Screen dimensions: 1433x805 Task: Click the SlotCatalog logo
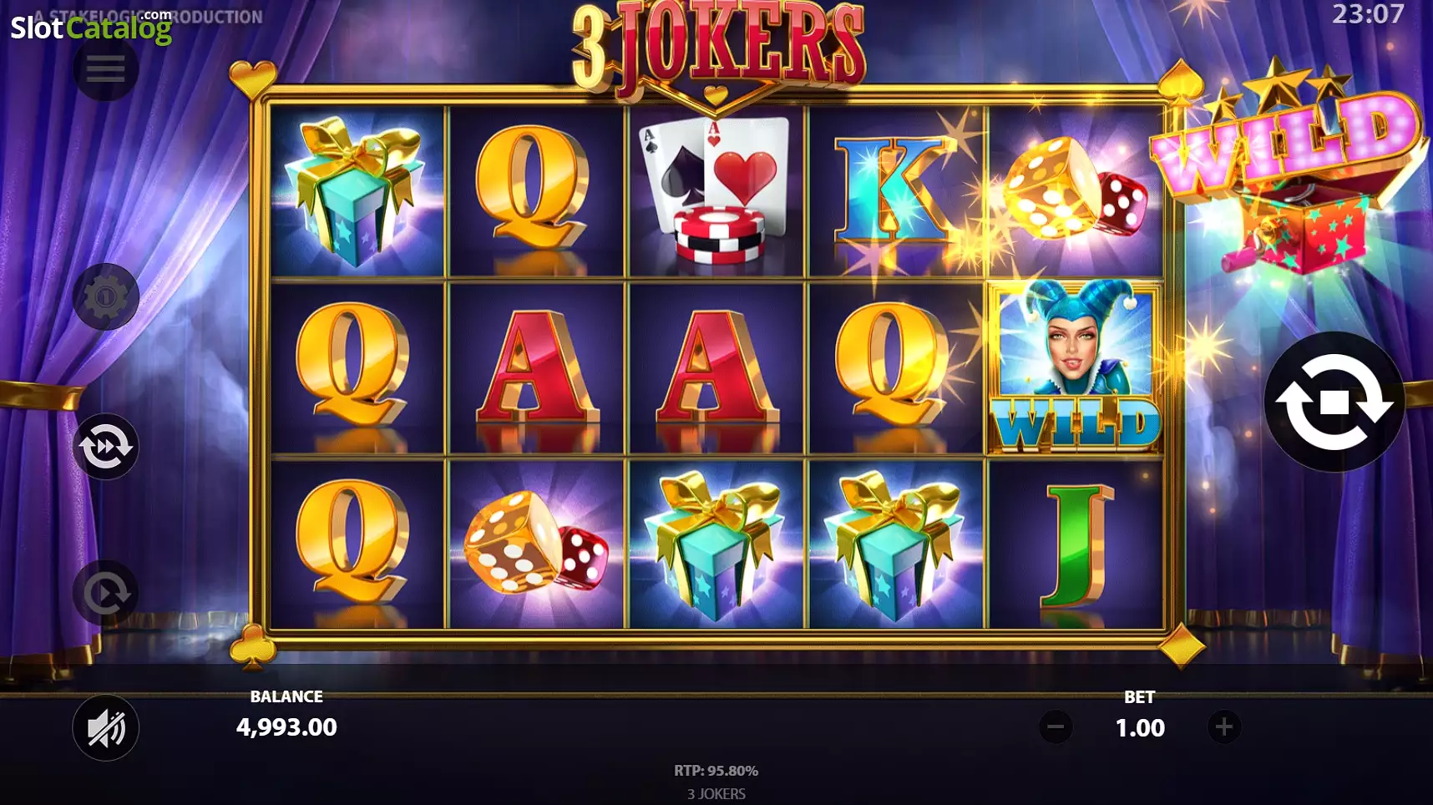91,27
